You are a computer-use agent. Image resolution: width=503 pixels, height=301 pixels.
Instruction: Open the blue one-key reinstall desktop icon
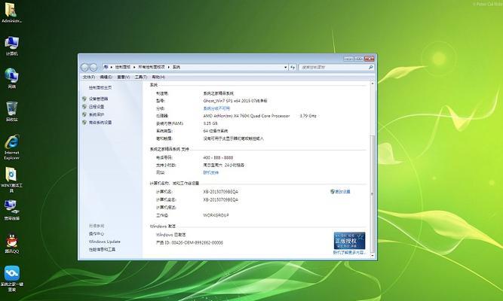pos(11,278)
